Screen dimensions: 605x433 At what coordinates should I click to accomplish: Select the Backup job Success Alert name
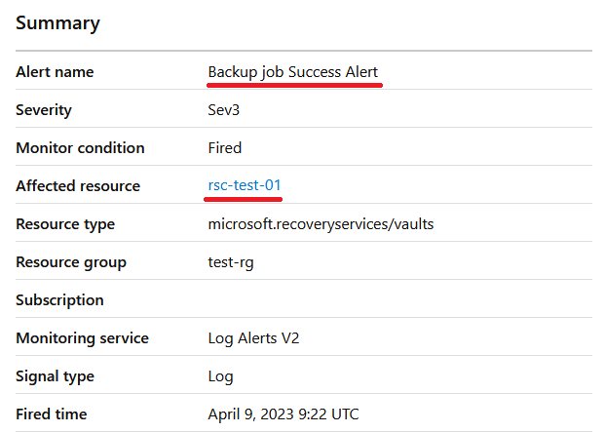293,72
